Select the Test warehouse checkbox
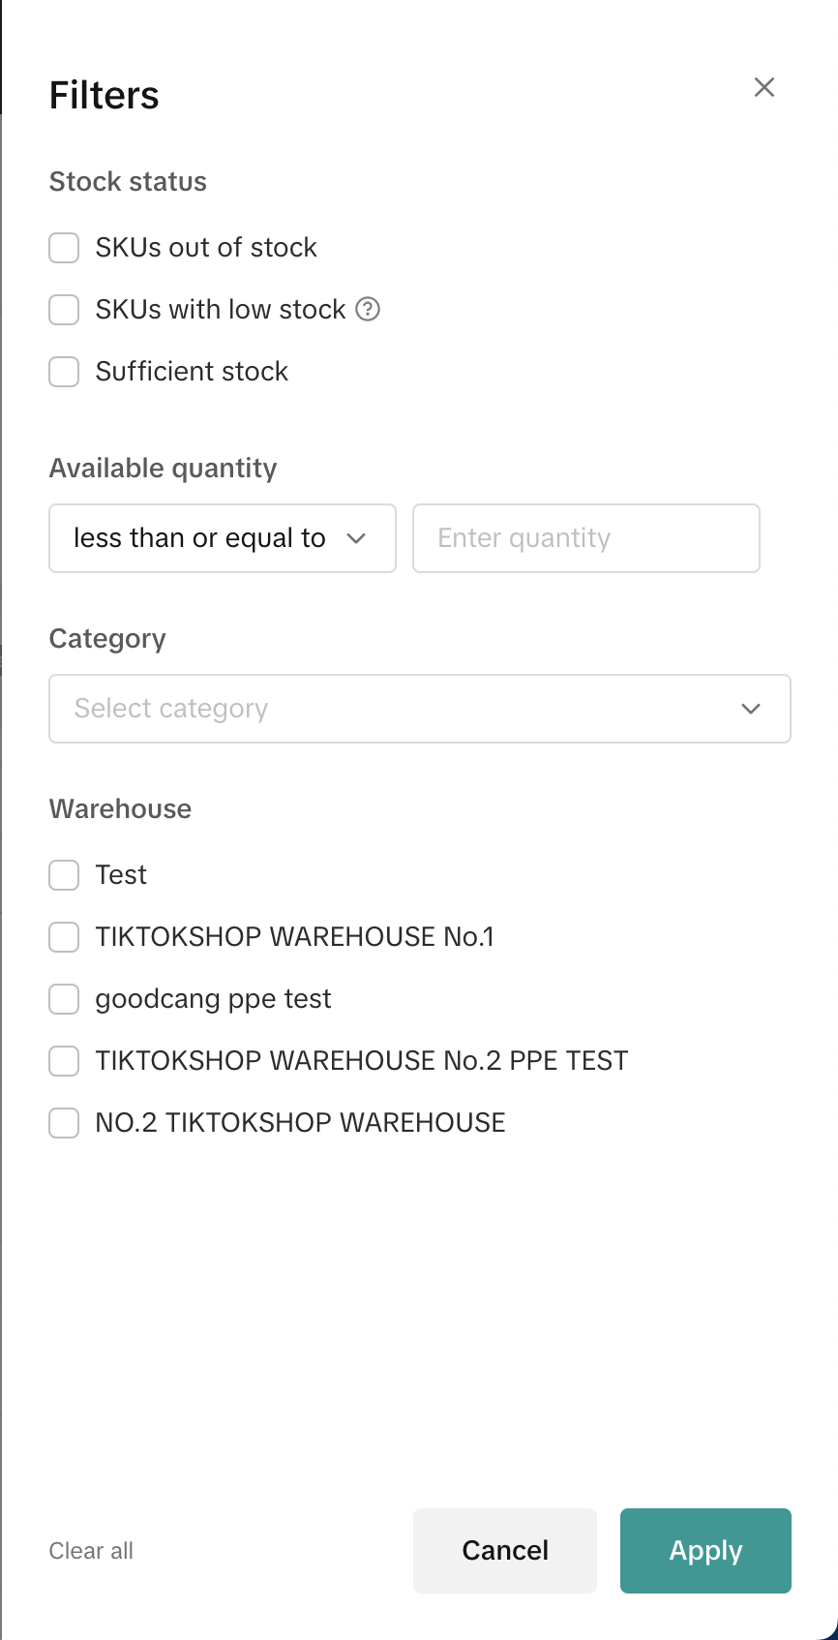Screen dimensions: 838x1640 coord(64,875)
